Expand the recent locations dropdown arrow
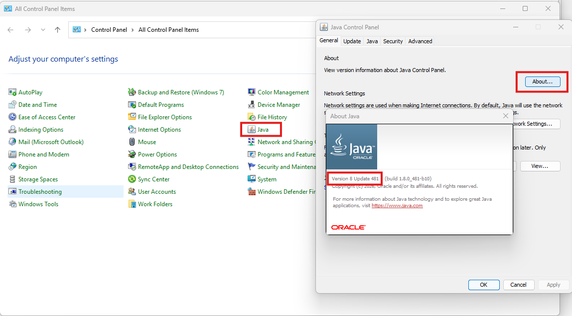The width and height of the screenshot is (572, 316). coord(43,30)
